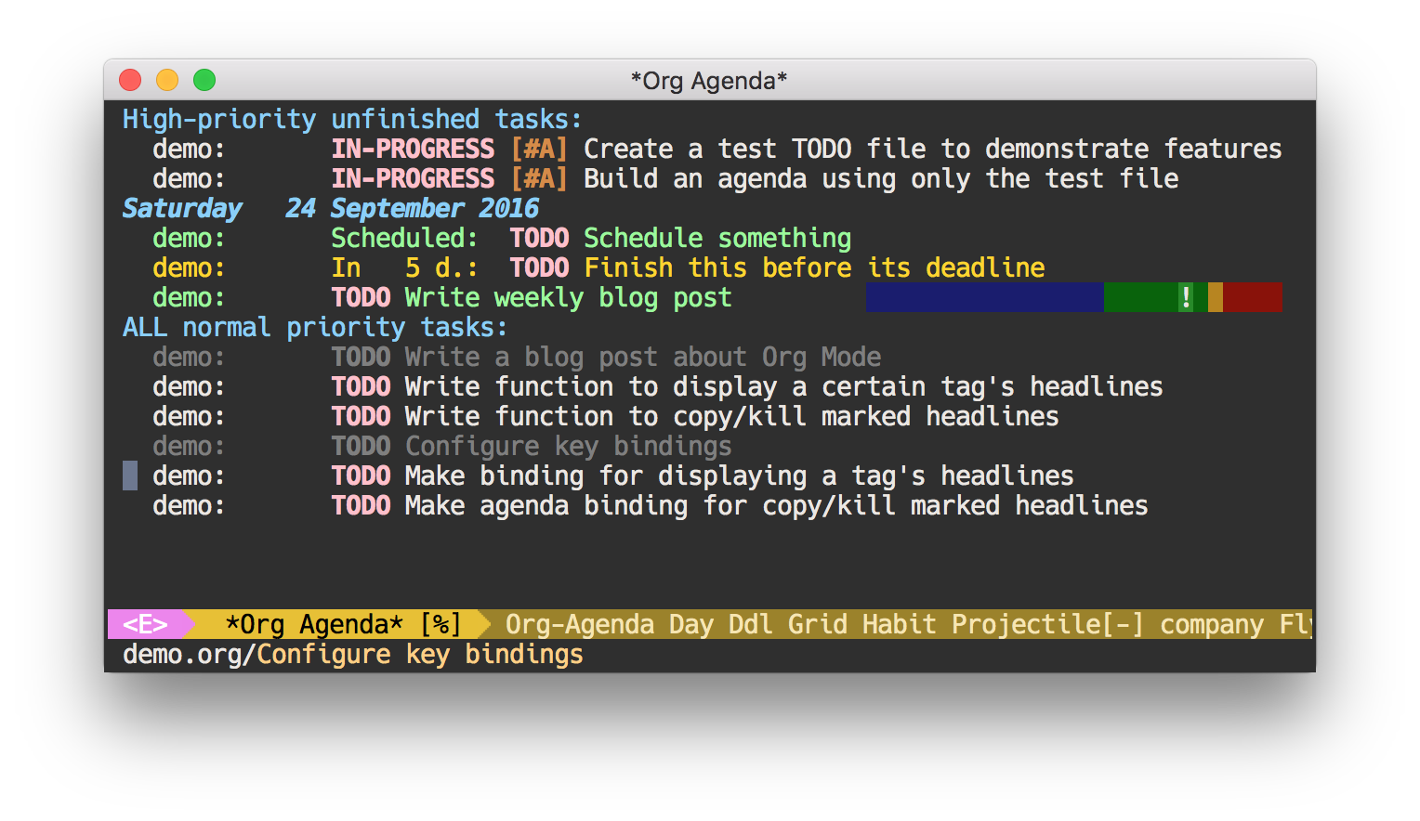Click 'demo:' category on 'Make binding' row
The height and width of the screenshot is (821, 1420).
[x=189, y=476]
